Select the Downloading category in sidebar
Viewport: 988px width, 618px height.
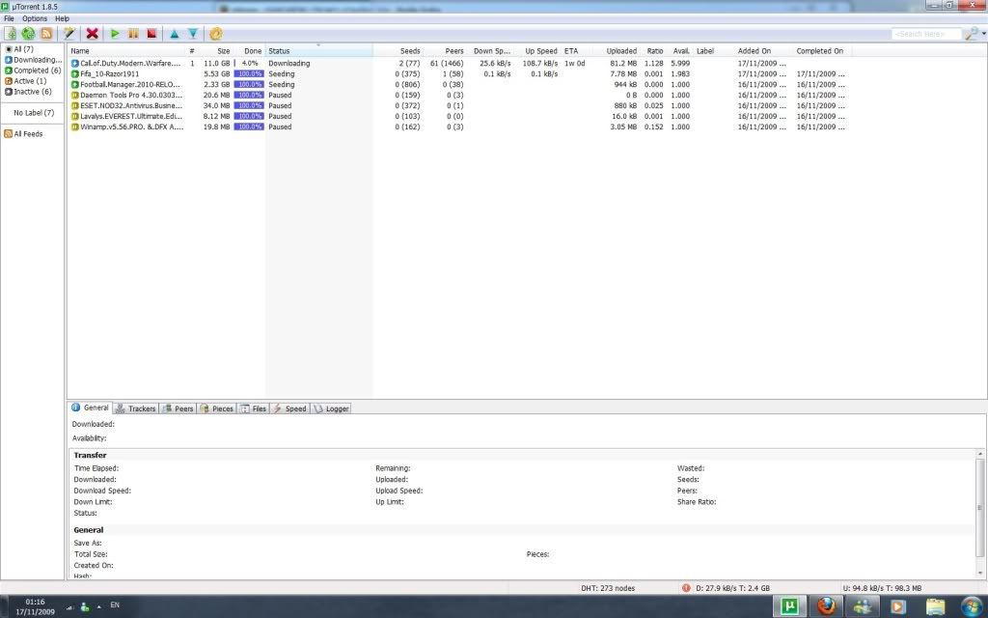33,60
